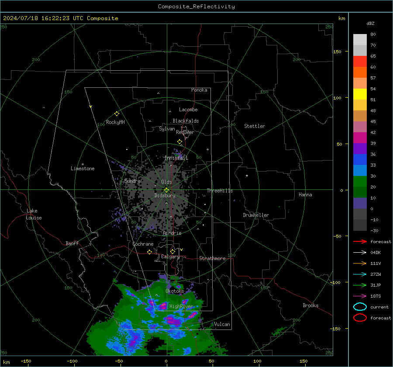The image size is (393, 367).
Task: Click the Sundre city label
Action: click(x=132, y=181)
